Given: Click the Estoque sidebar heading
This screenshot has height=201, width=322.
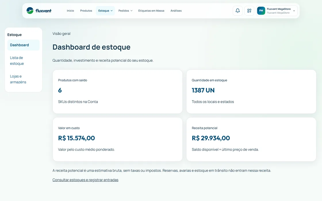Looking at the screenshot, I should pyautogui.click(x=14, y=35).
